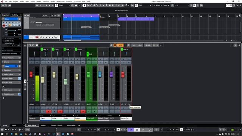This screenshot has width=242, height=136.
Task: Select the Object Selection arrow tool
Action: (85, 5)
